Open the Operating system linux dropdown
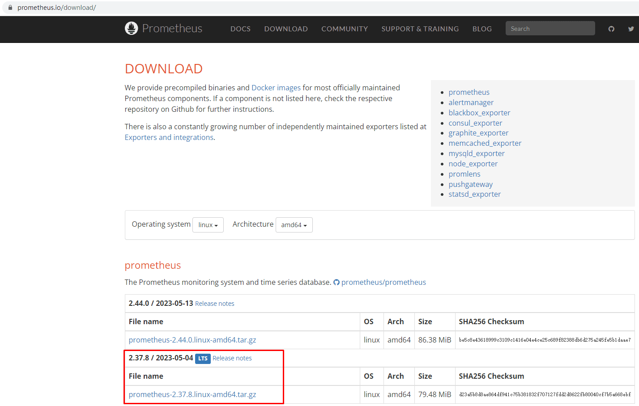This screenshot has height=406, width=639. tap(208, 225)
